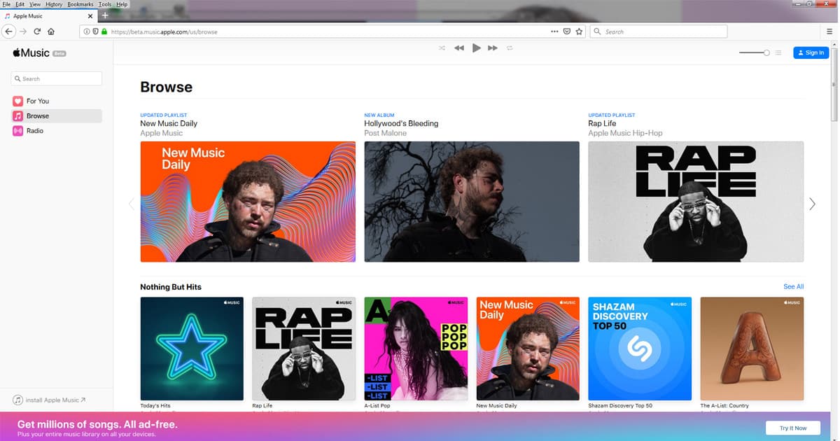Click the For You heart icon
Screen dimensions: 840x441
(18, 101)
